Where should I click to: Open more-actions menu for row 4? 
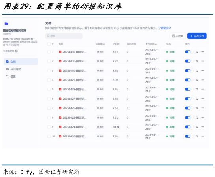(202, 80)
